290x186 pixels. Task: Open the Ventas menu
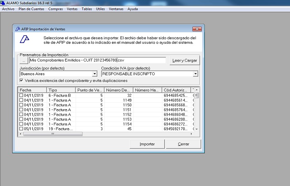point(72,9)
